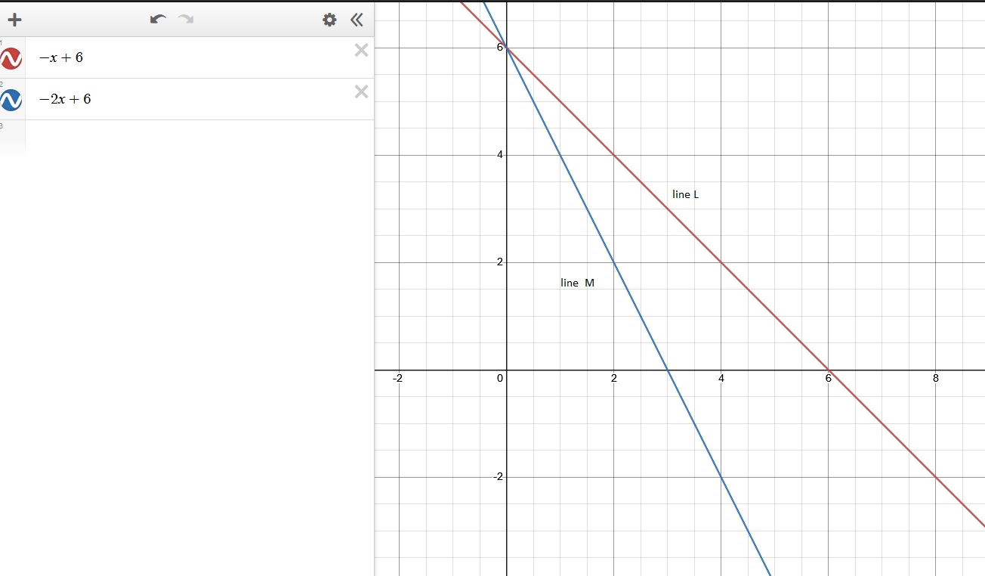This screenshot has width=985, height=576.
Task: Click the redo arrow
Action: coord(186,20)
